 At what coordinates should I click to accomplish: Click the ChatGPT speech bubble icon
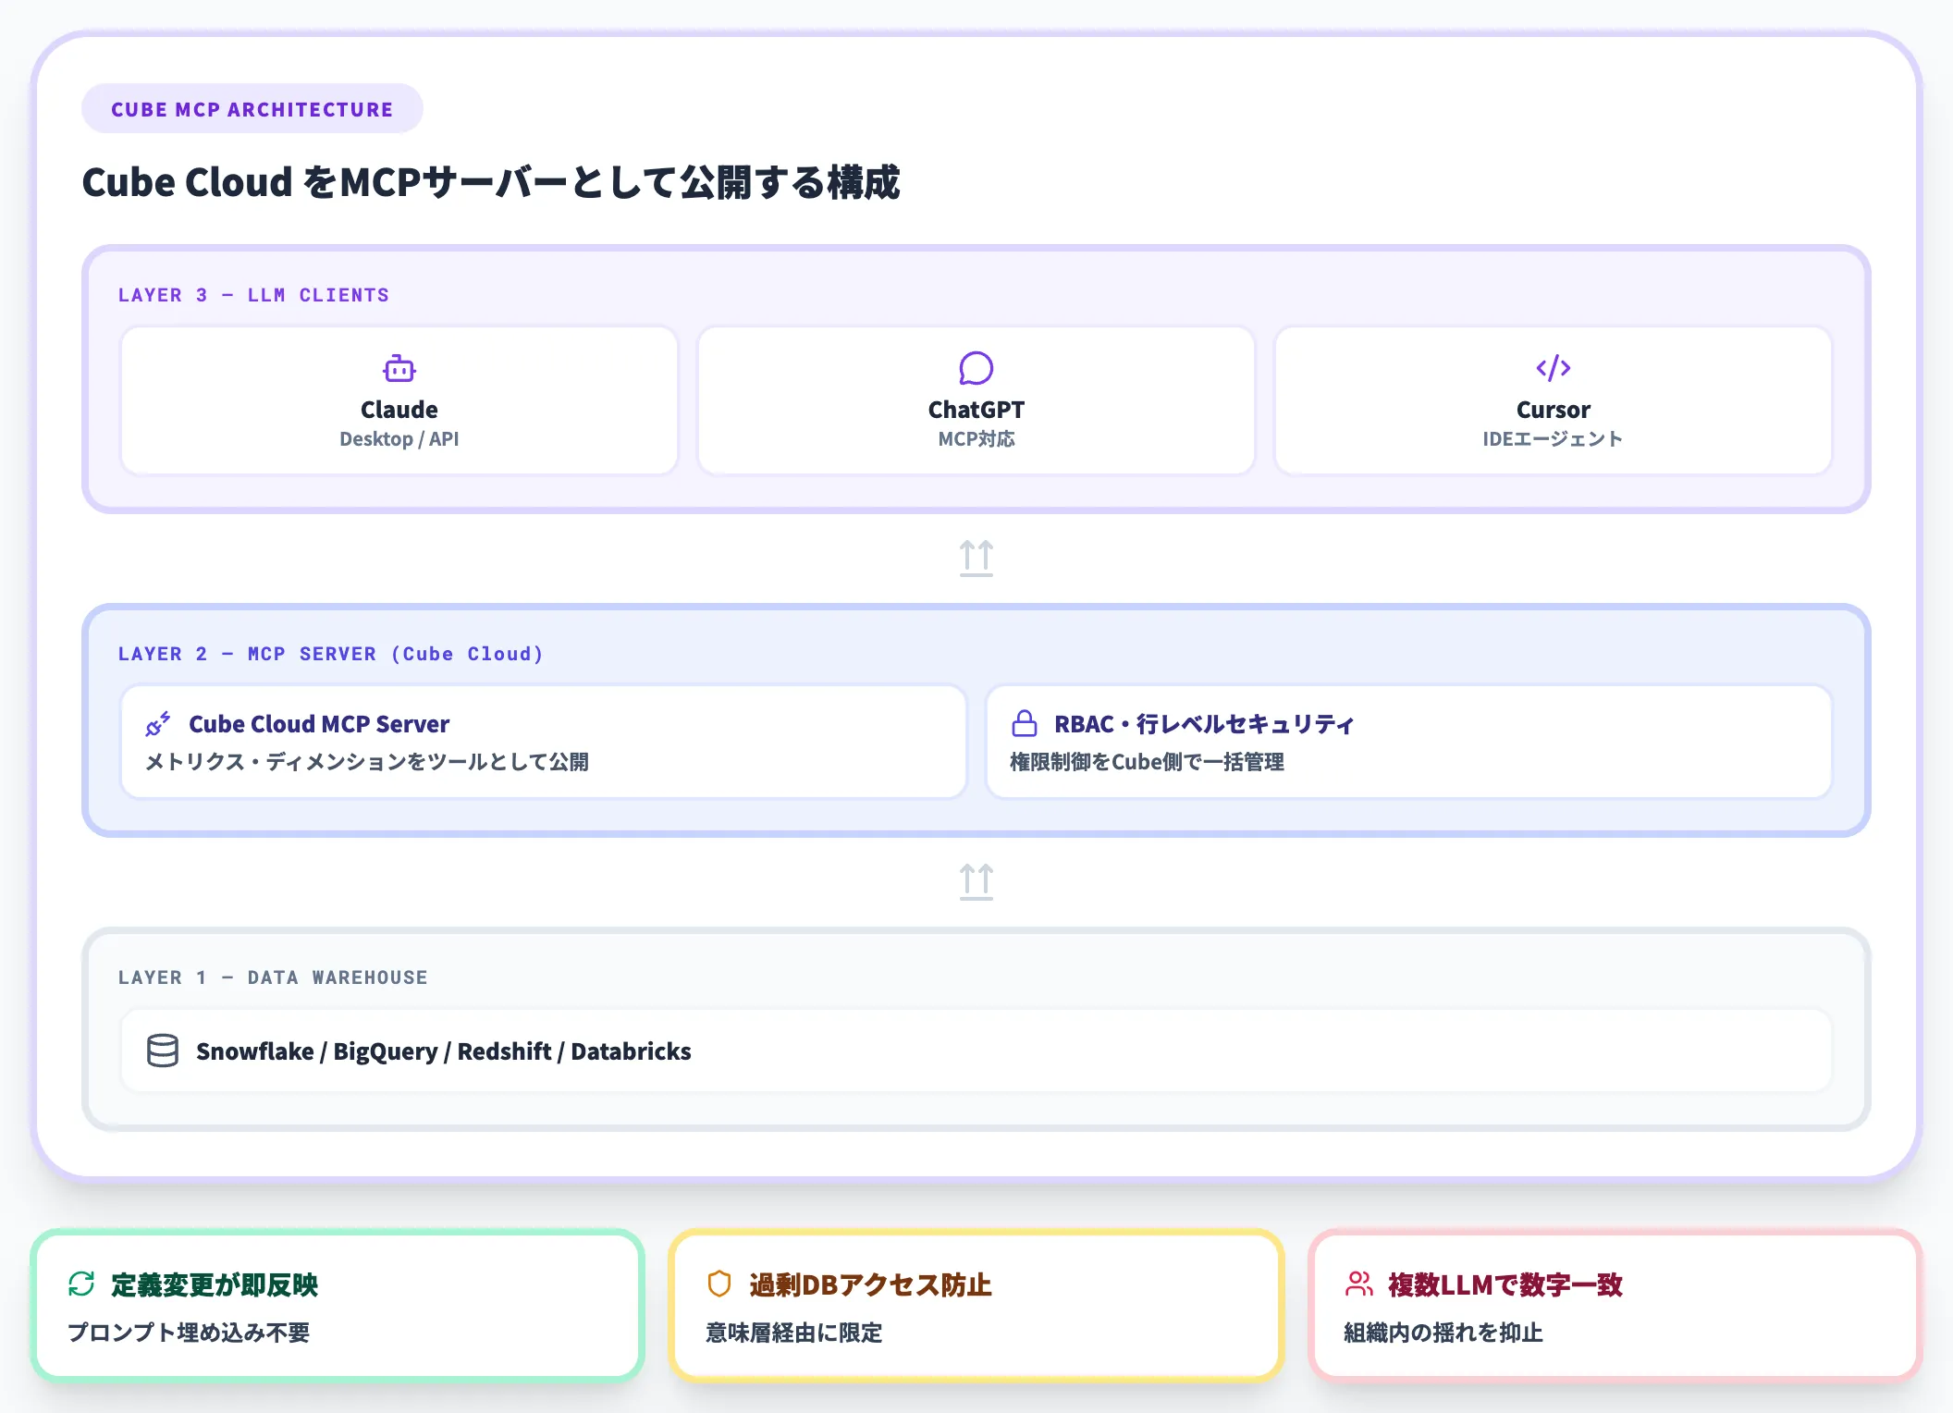(x=976, y=368)
